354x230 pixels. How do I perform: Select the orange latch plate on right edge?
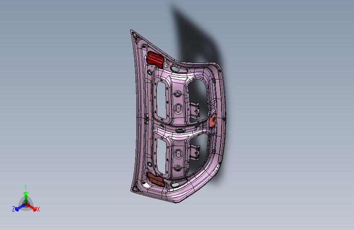pos(213,121)
